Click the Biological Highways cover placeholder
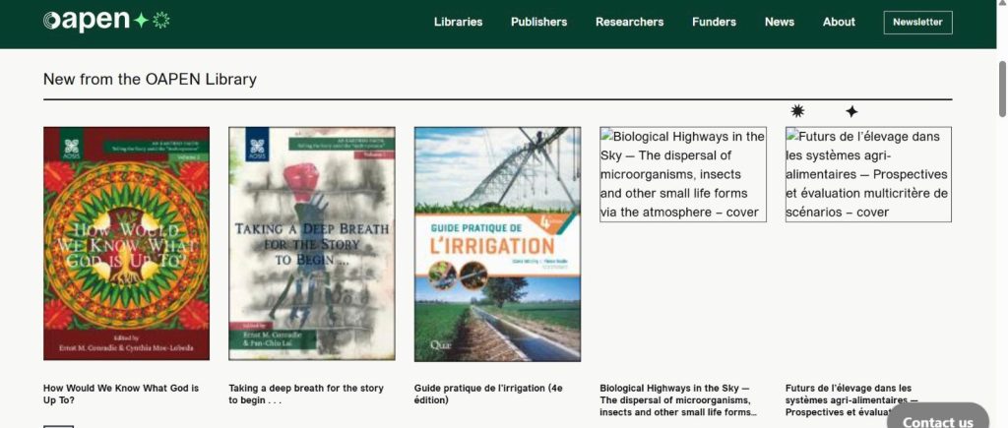 point(682,174)
